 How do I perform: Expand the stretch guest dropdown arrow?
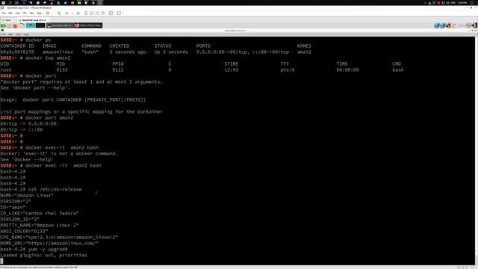[122, 13]
